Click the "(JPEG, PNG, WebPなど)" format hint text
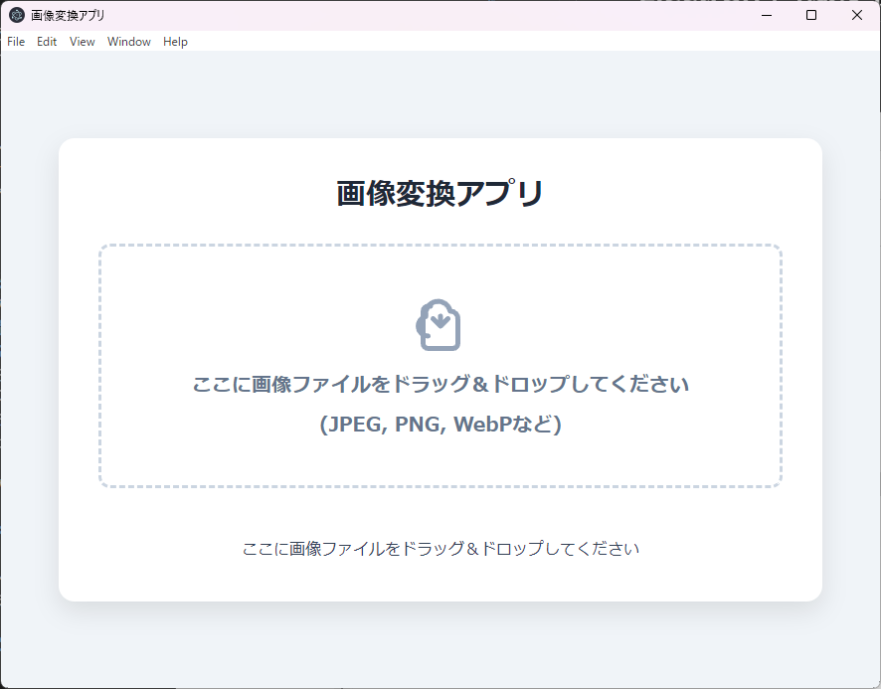The height and width of the screenshot is (689, 881). click(x=440, y=424)
